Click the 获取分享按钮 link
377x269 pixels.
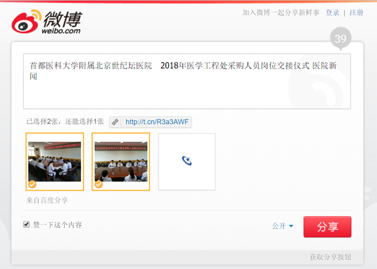331,257
